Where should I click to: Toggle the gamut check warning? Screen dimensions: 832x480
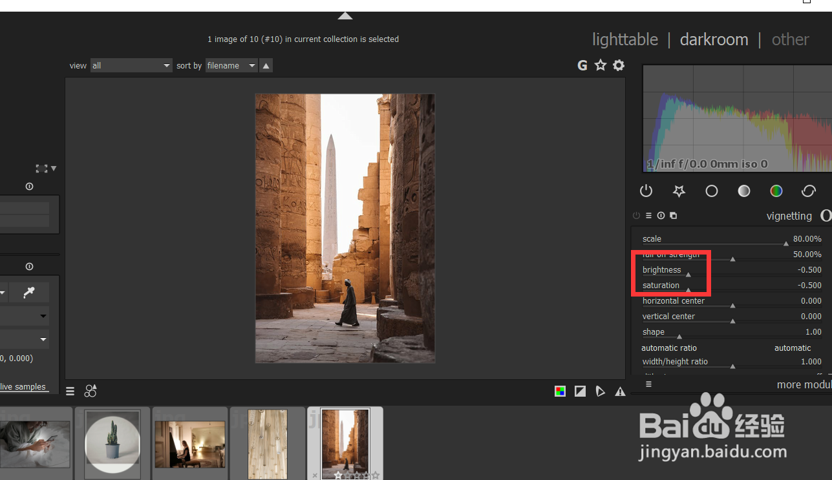coord(620,391)
